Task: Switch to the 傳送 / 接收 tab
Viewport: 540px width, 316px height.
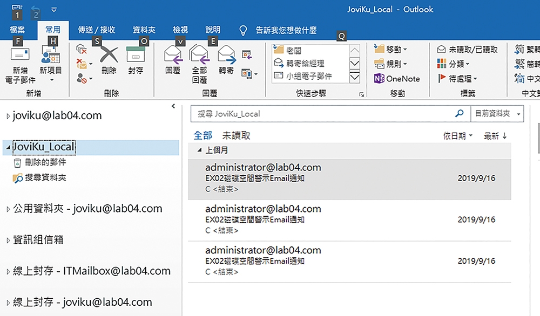Action: click(97, 30)
